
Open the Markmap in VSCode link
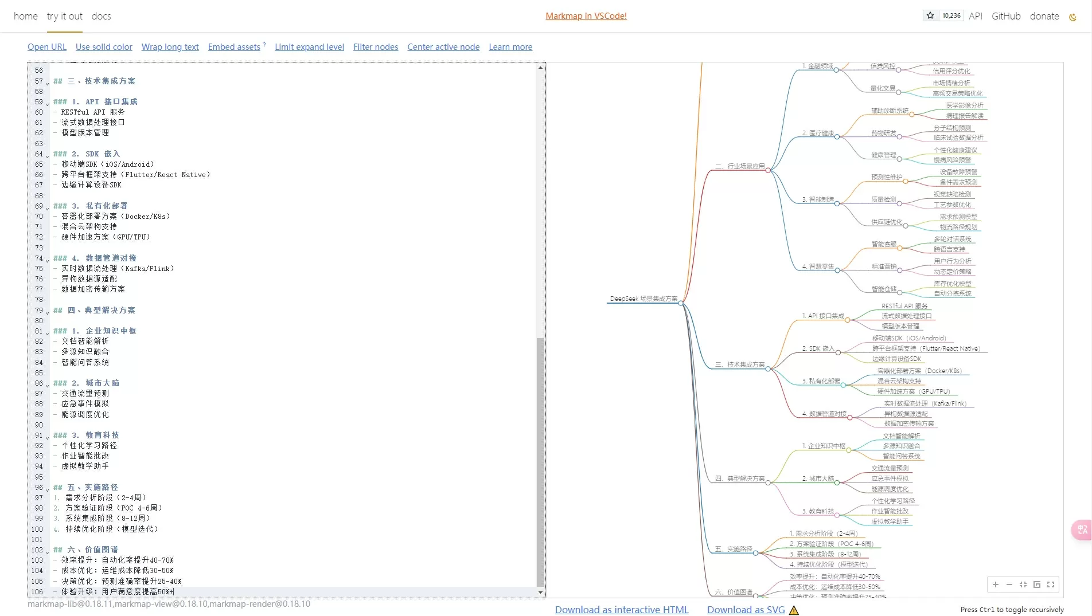pyautogui.click(x=586, y=16)
